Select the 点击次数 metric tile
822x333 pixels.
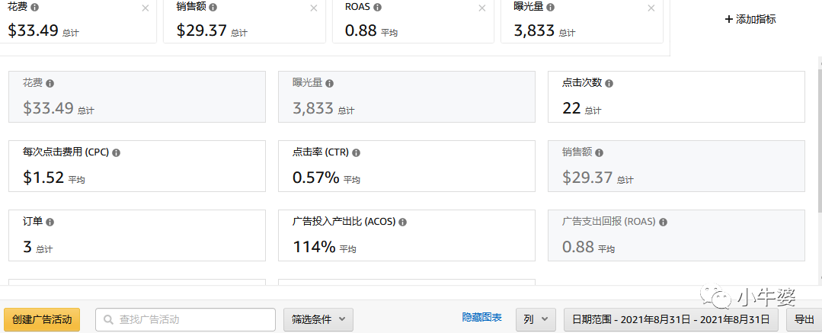[x=676, y=97]
